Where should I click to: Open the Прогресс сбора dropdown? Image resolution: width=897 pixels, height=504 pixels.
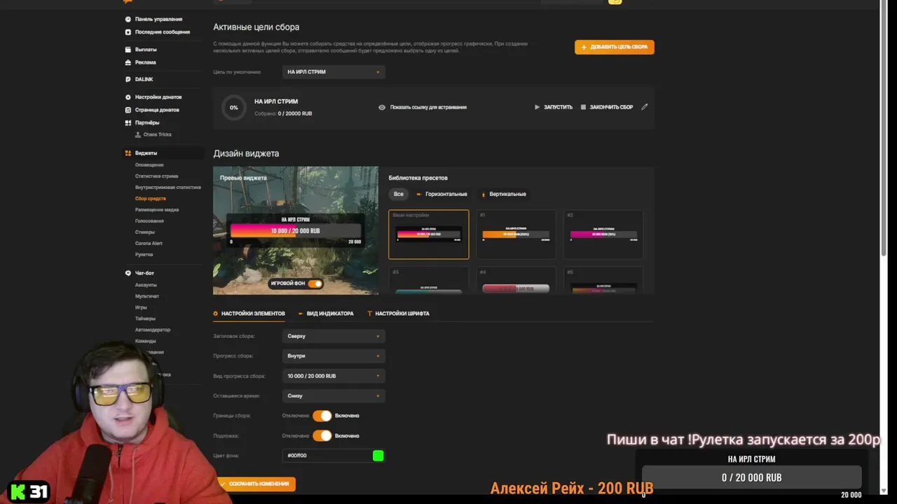334,356
